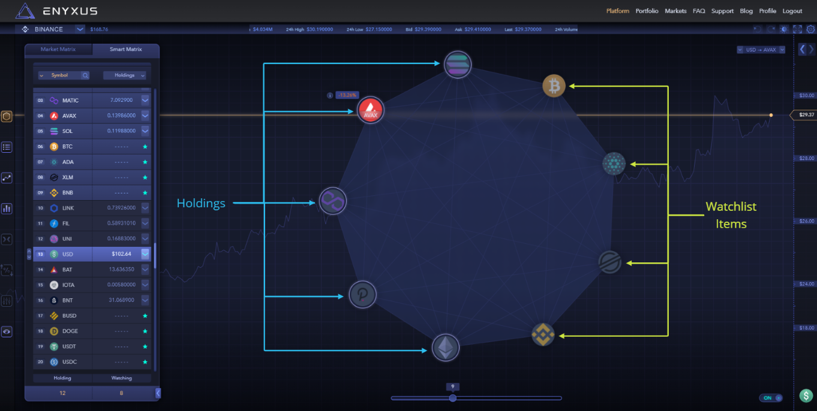Toggle the DOGE watchlist star
This screenshot has width=817, height=411.
click(x=145, y=331)
